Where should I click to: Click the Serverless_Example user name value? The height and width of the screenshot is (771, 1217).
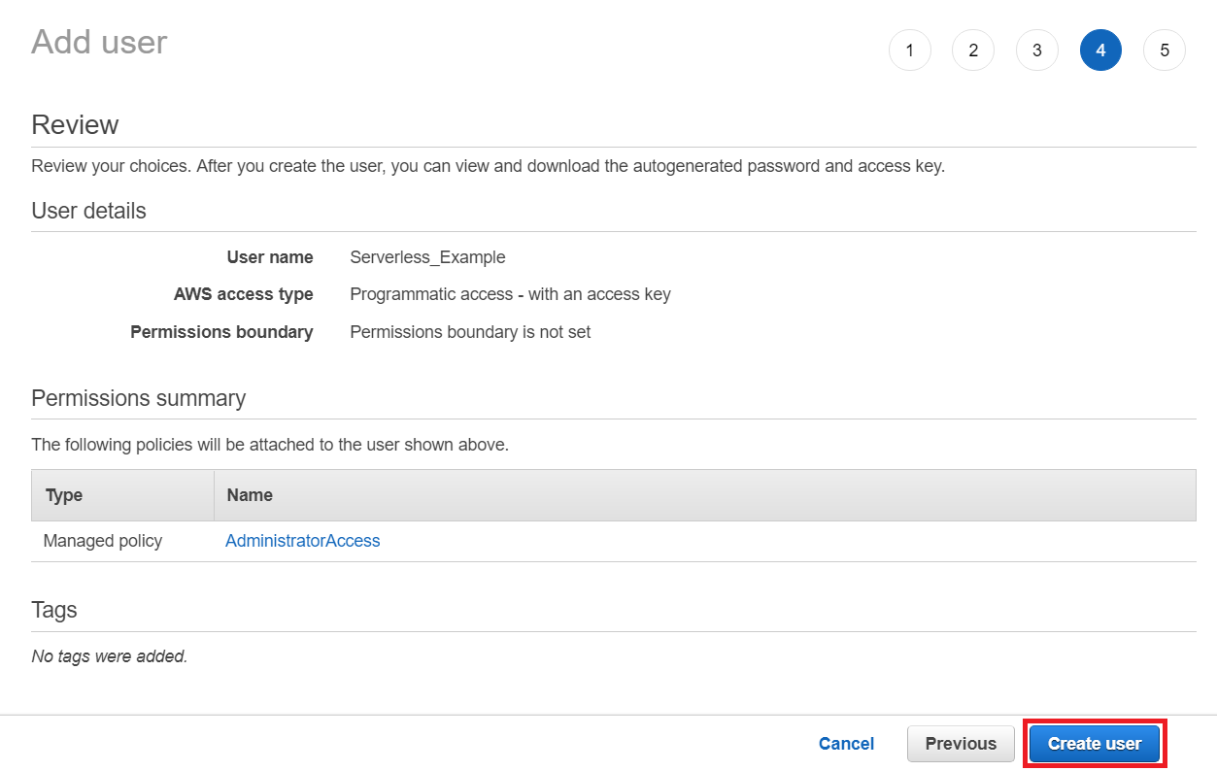point(427,257)
